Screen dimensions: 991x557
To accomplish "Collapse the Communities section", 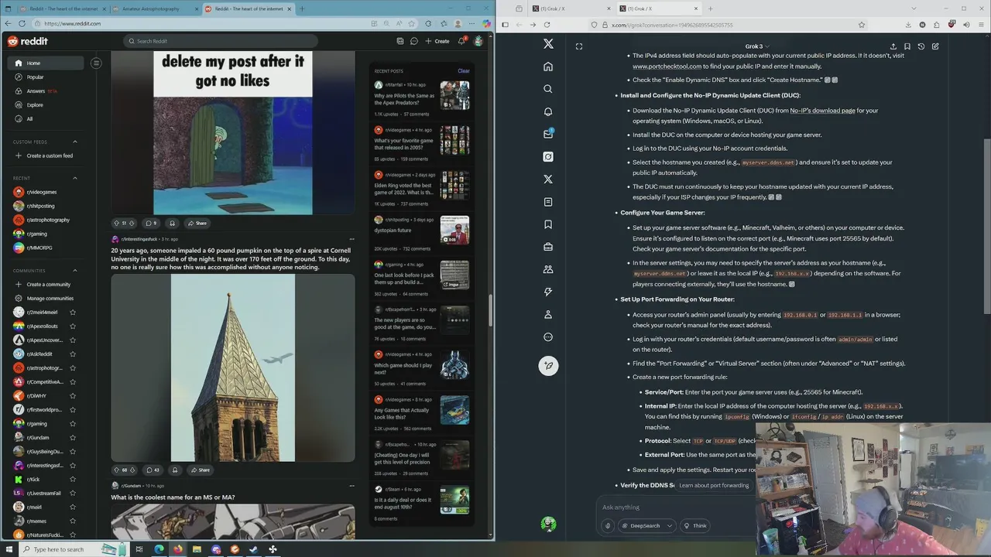I will pyautogui.click(x=75, y=270).
